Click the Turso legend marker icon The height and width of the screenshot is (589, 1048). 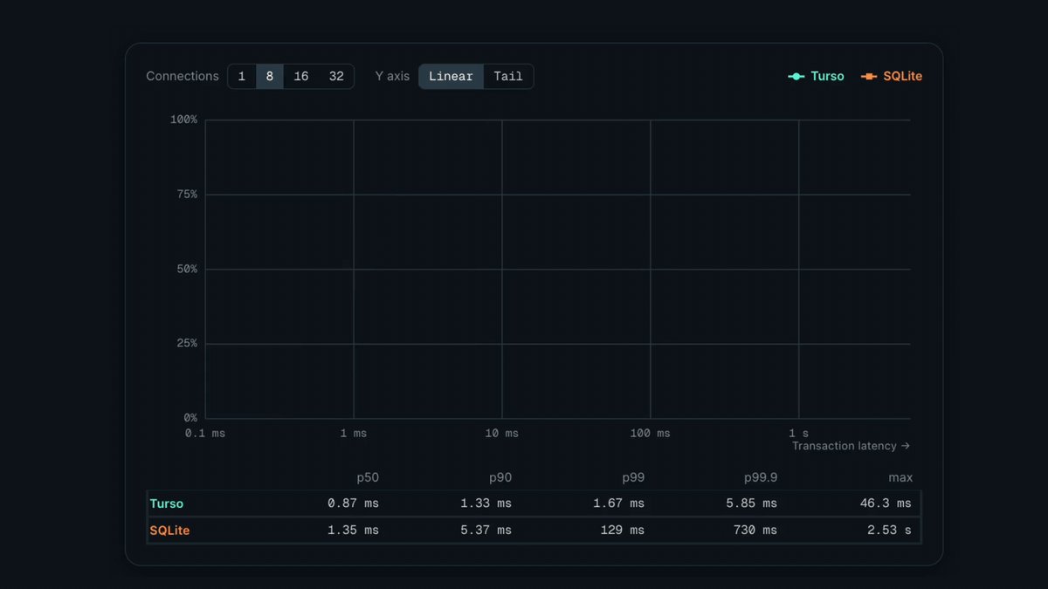click(796, 77)
